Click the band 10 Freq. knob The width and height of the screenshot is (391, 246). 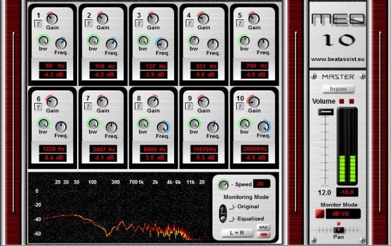(x=263, y=127)
